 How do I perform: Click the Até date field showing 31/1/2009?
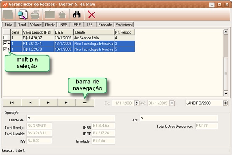(x=158, y=103)
